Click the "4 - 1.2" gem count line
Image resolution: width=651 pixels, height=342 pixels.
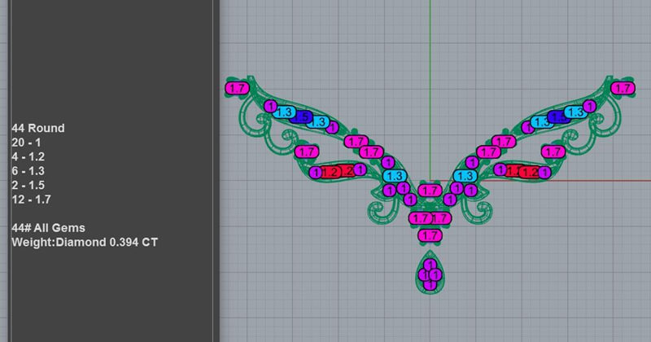[28, 156]
